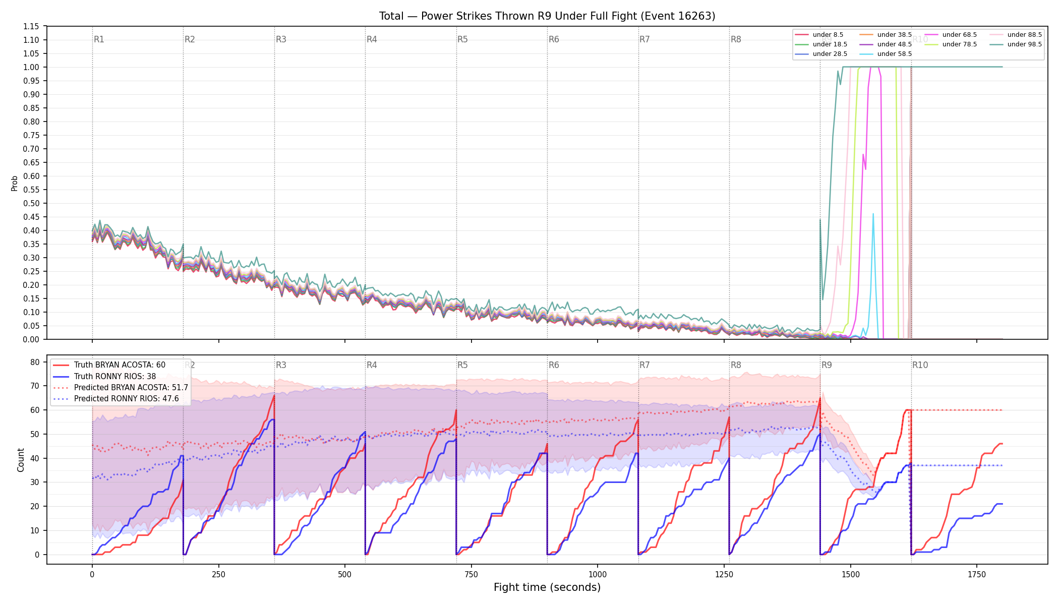Viewport: 1059px width, 605px height.
Task: Click the 'Count' y-axis label
Action: tap(21, 460)
